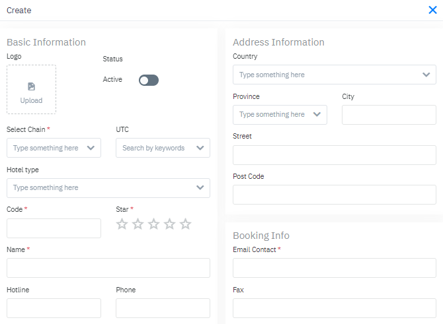Give a five star rating
Viewport: 443px width, 324px height.
point(185,224)
